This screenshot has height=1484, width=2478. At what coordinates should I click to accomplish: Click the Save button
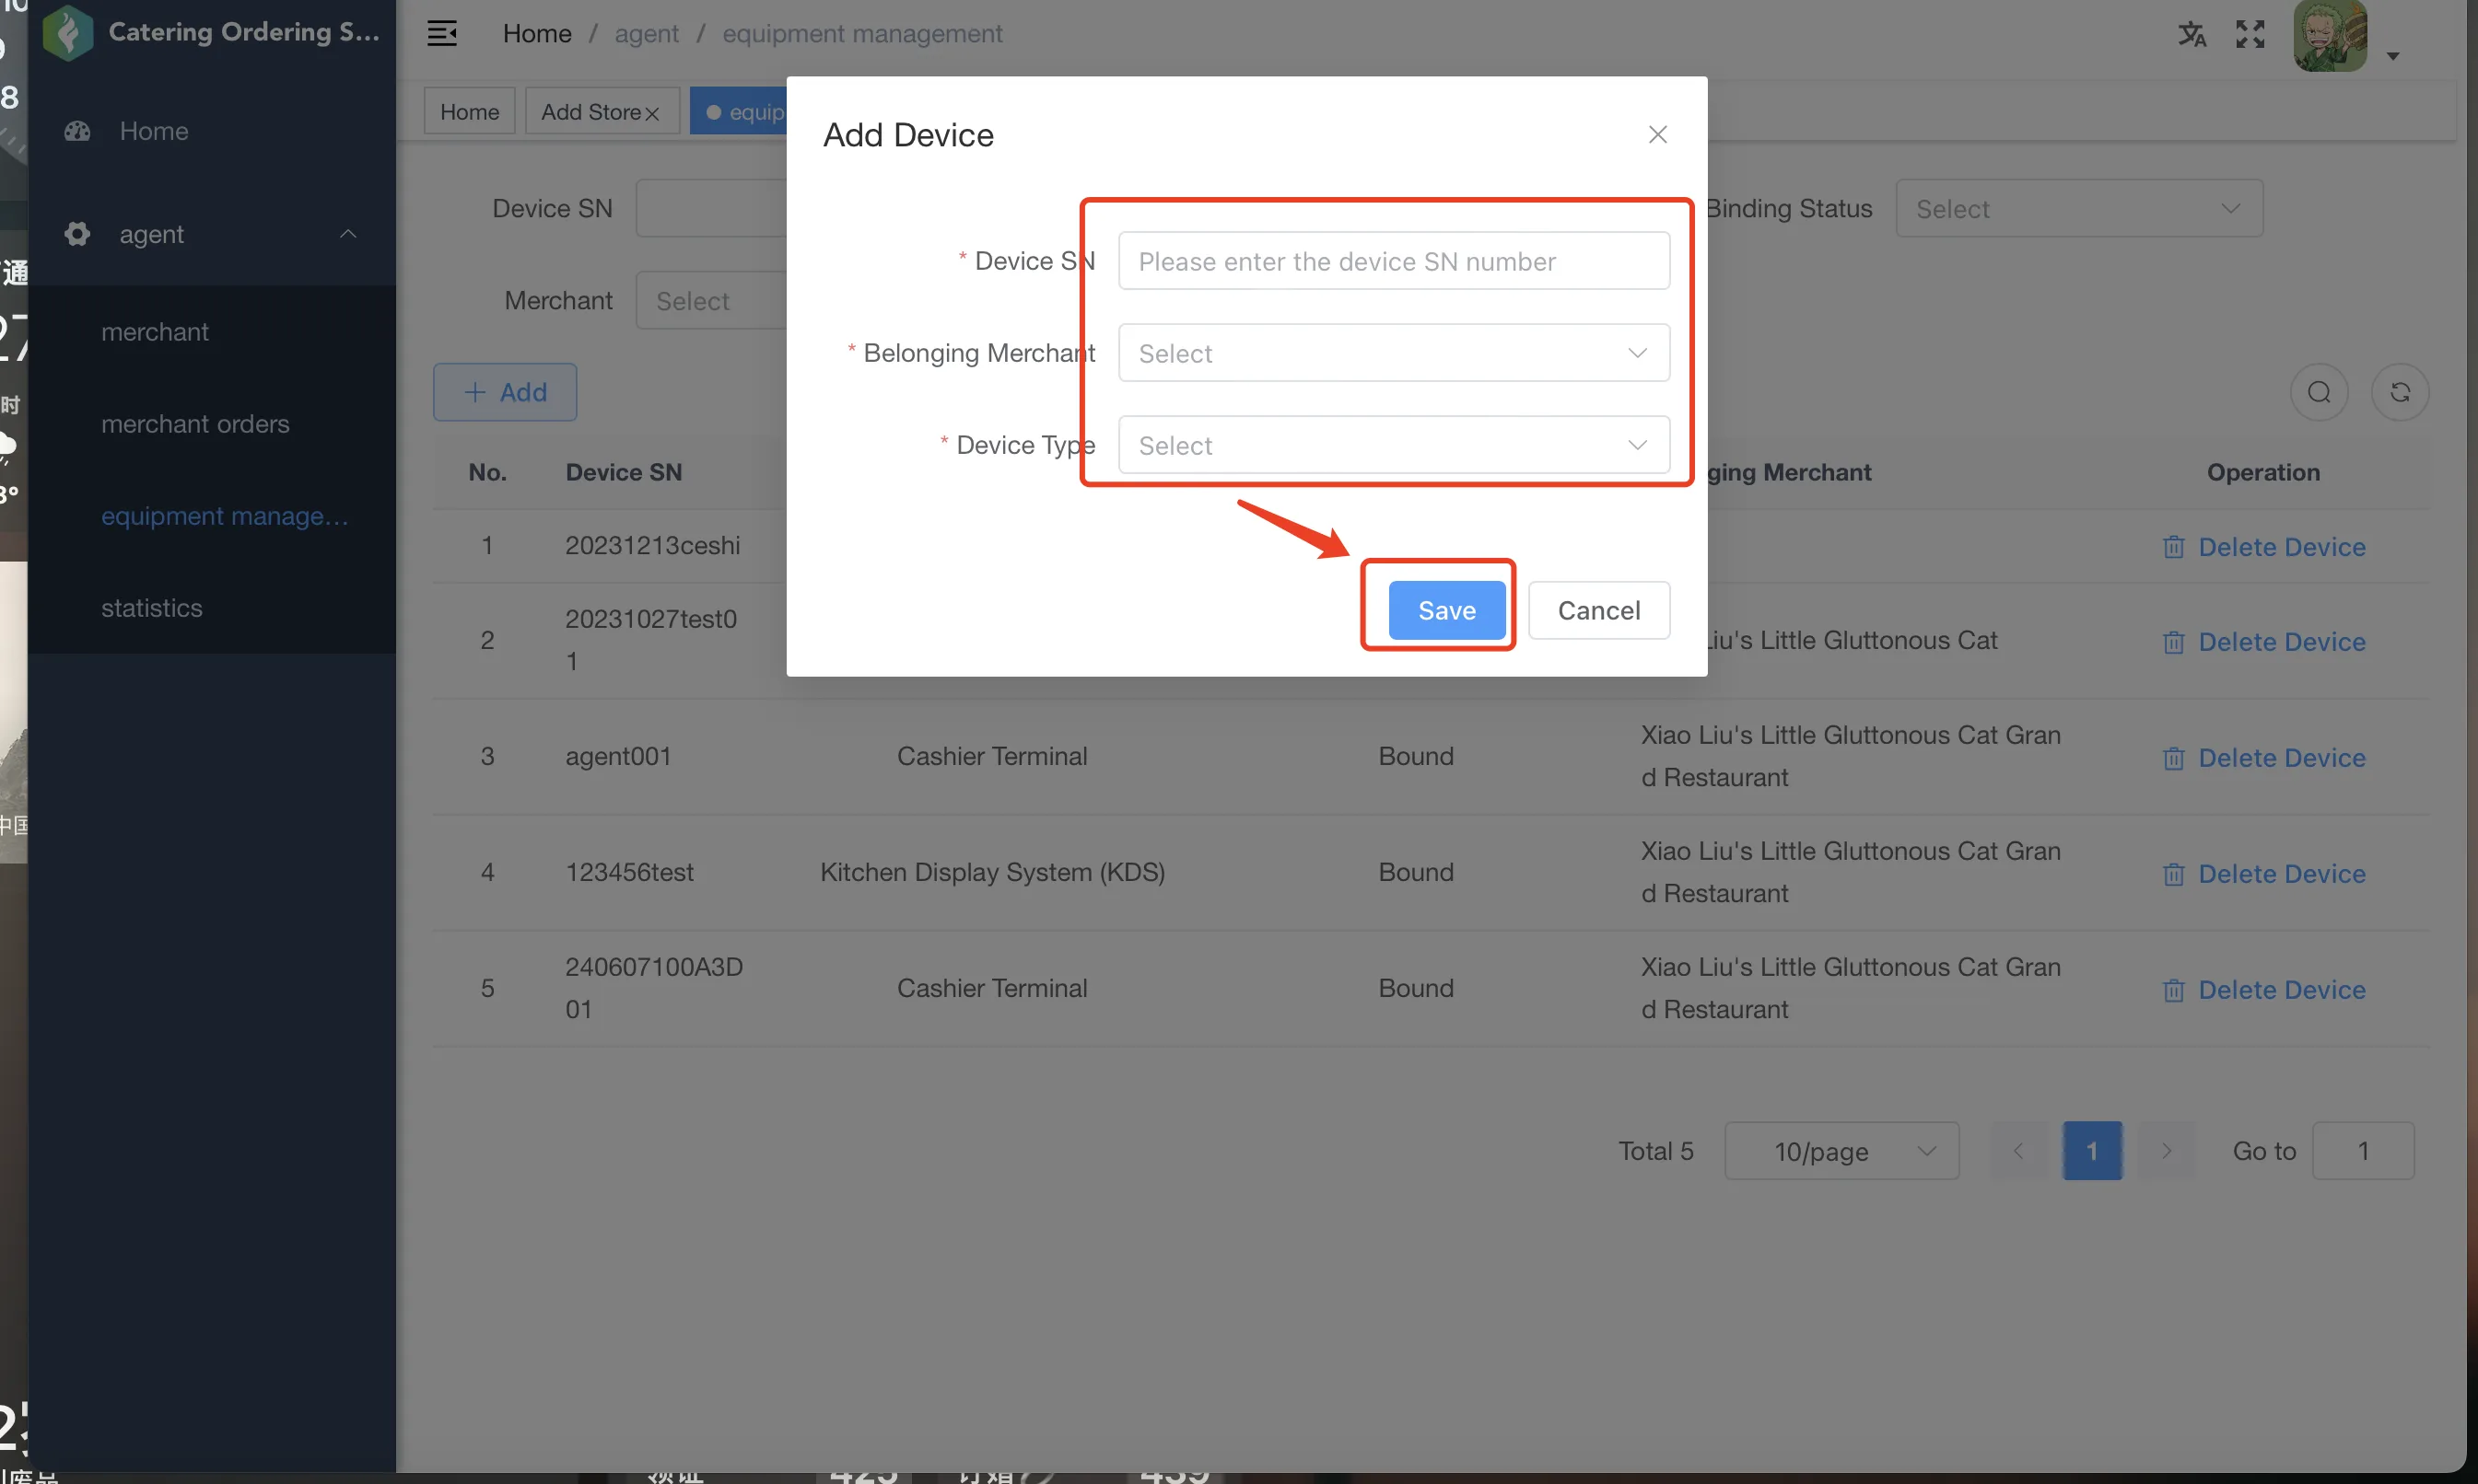click(x=1445, y=610)
